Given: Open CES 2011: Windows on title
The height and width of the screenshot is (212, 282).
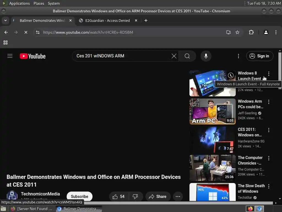Looking at the screenshot, I should point(250,132).
